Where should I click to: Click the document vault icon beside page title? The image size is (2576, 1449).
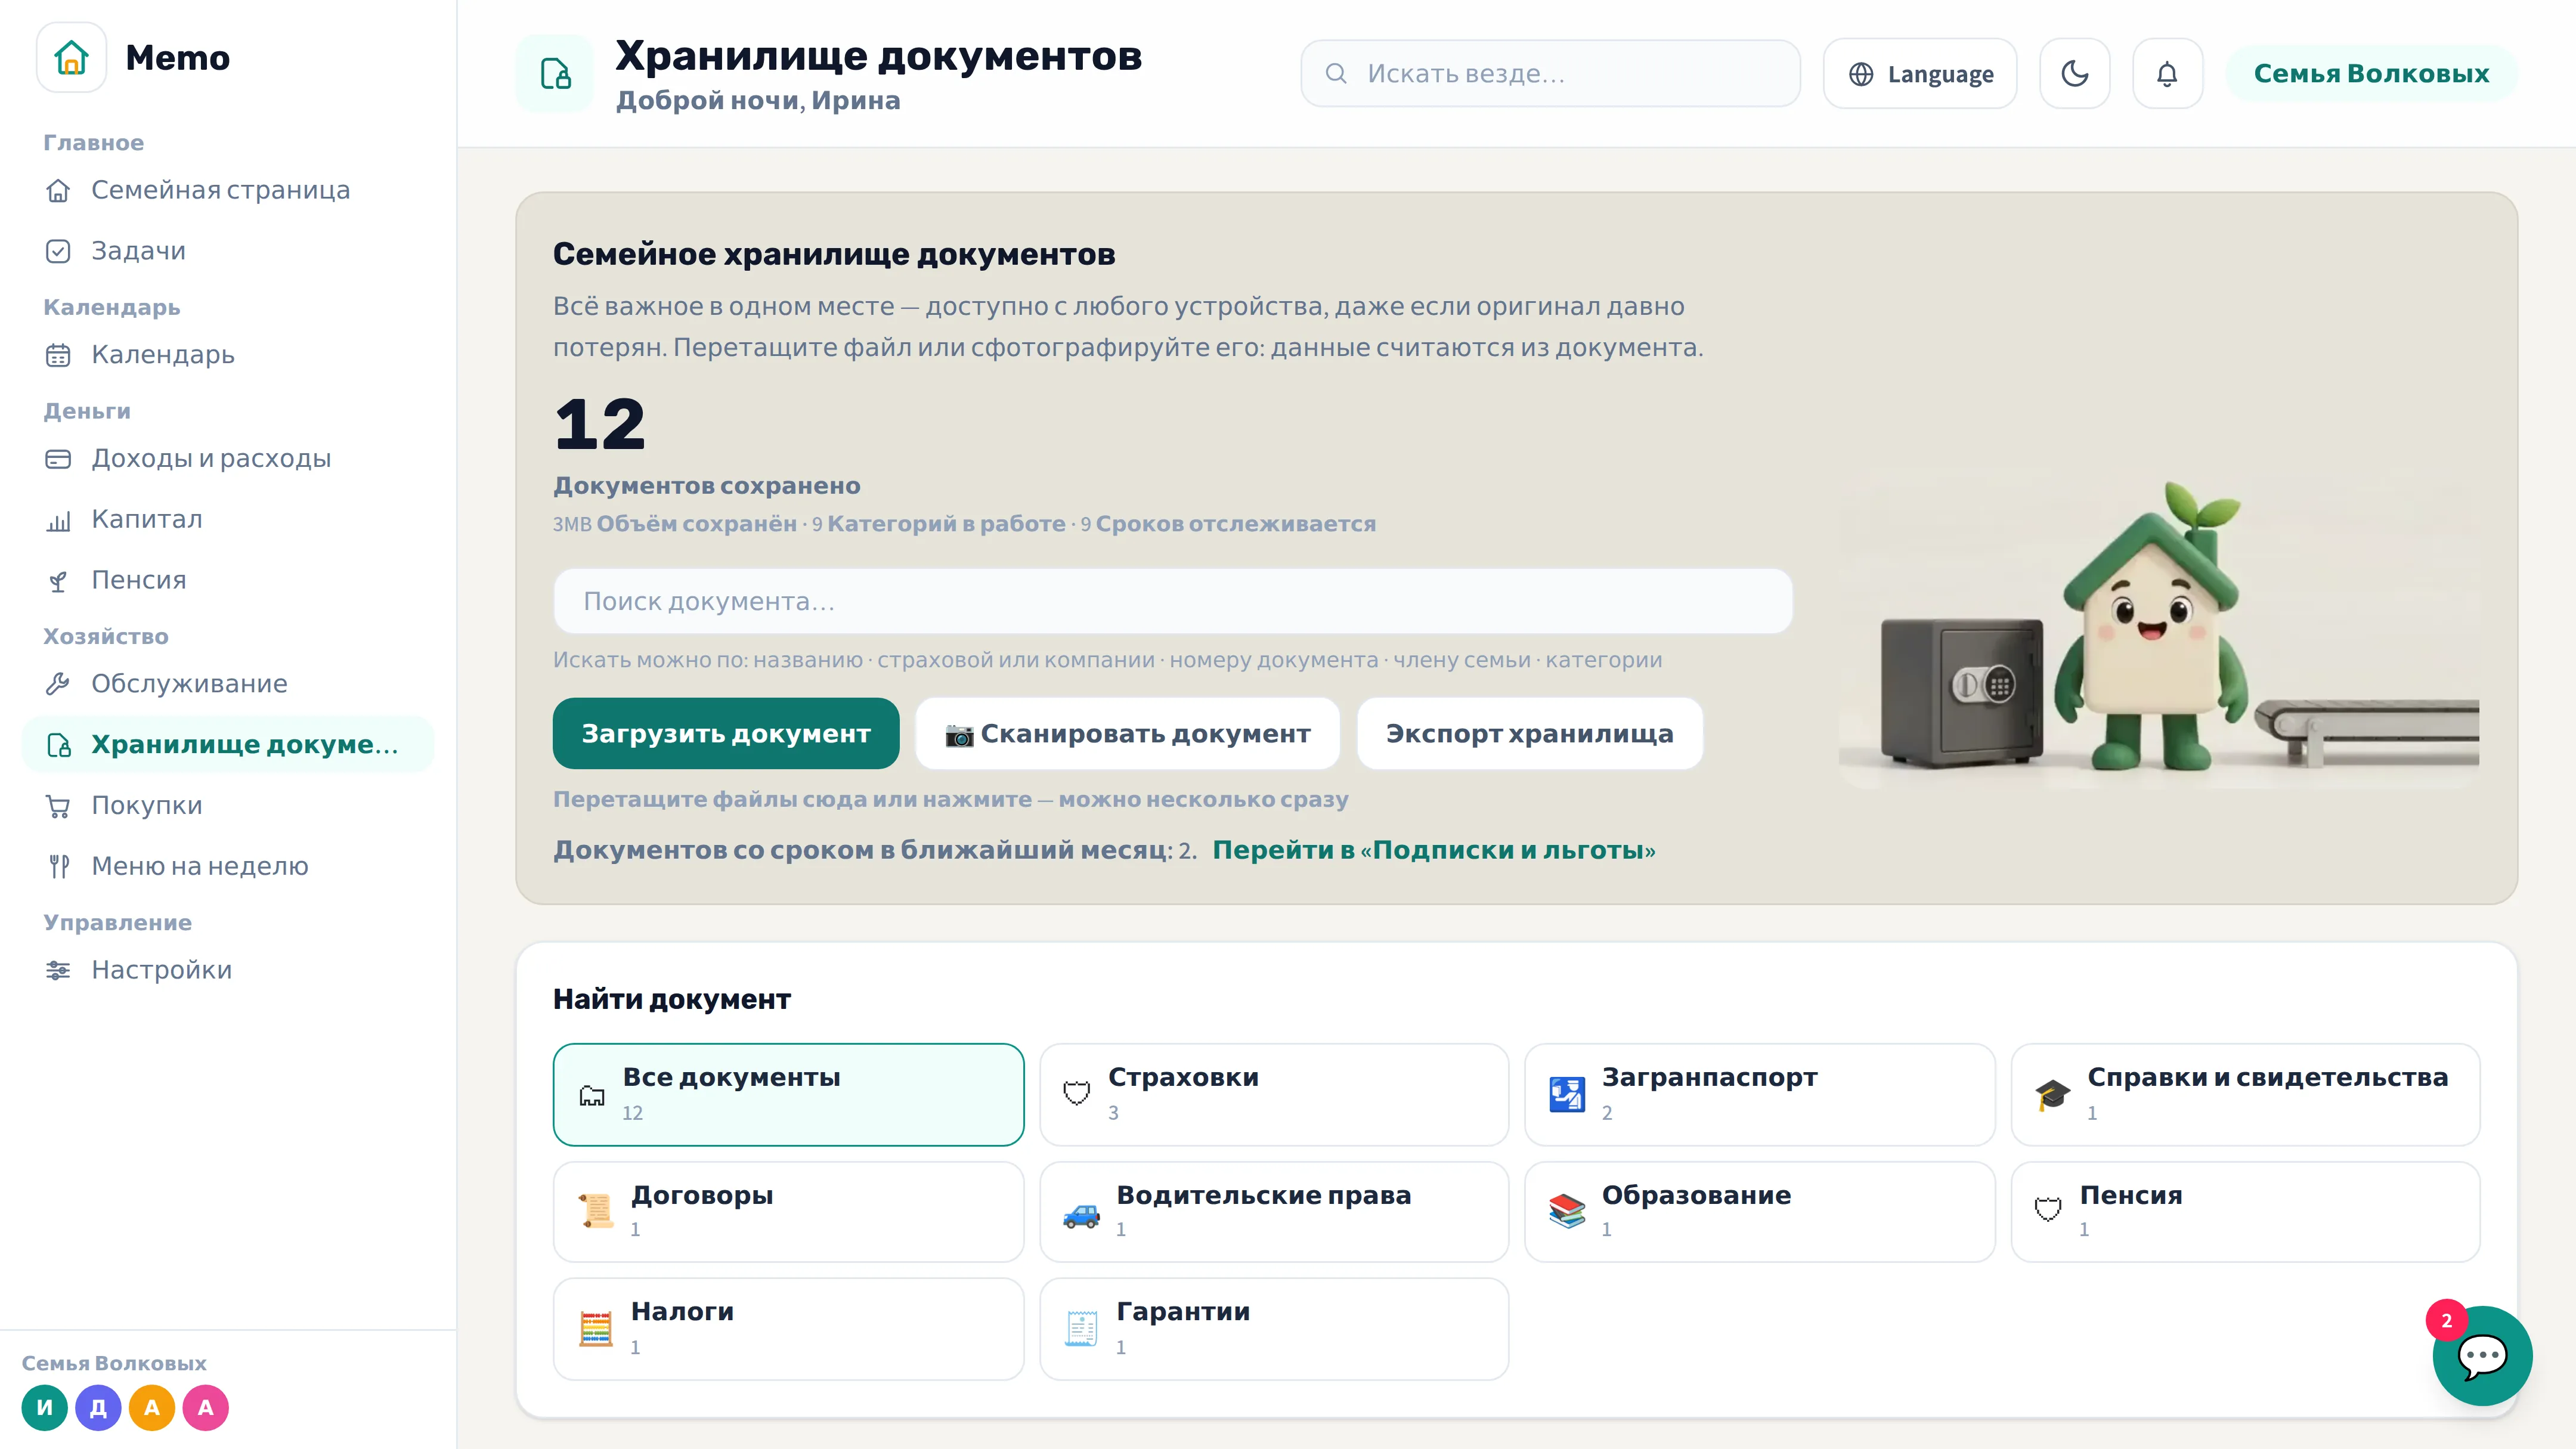pyautogui.click(x=555, y=74)
